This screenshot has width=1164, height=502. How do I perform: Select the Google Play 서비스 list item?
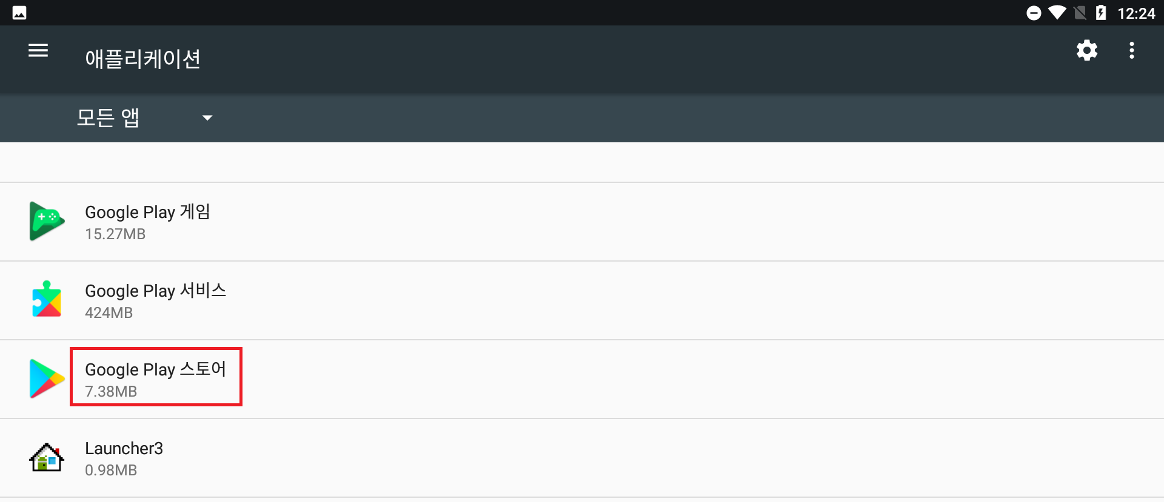tap(155, 300)
